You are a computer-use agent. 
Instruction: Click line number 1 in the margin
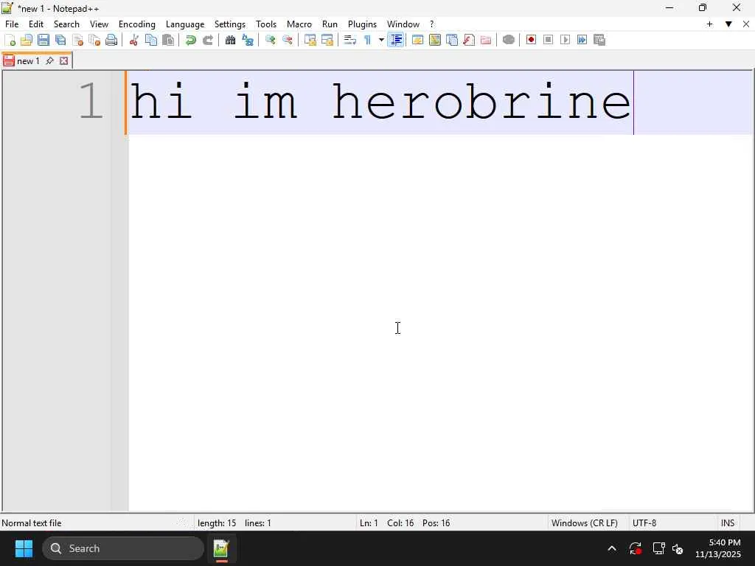tap(91, 100)
